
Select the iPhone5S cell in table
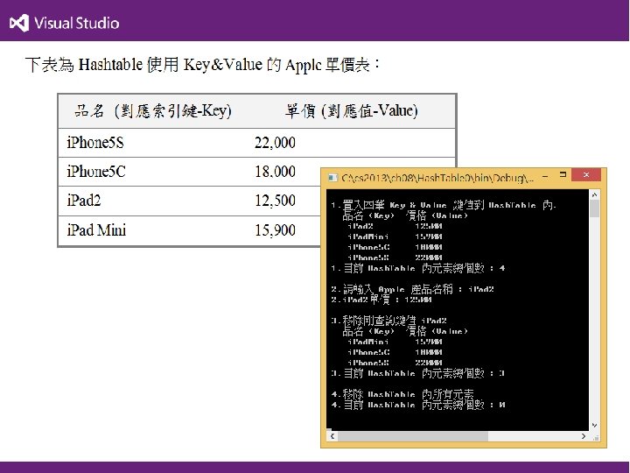click(95, 143)
